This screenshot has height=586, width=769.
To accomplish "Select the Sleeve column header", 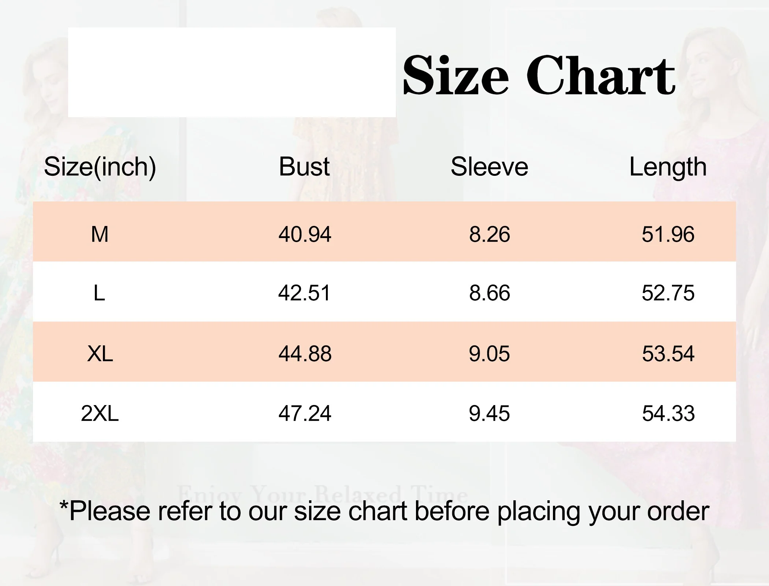I will tap(489, 167).
